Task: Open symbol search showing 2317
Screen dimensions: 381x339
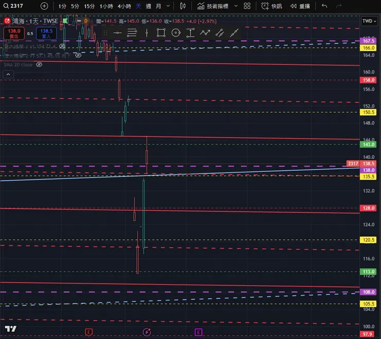Action: pyautogui.click(x=13, y=6)
